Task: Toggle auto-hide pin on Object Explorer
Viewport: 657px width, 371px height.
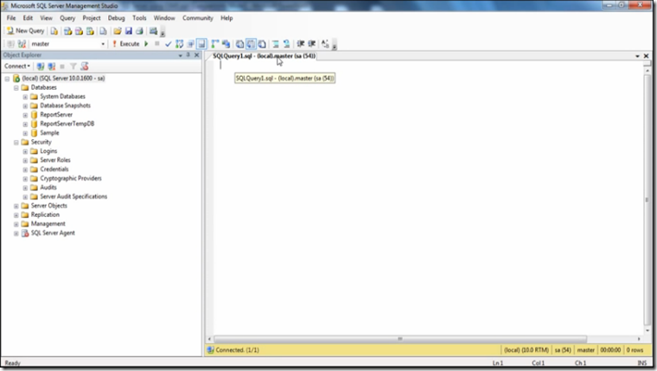Action: [x=188, y=55]
